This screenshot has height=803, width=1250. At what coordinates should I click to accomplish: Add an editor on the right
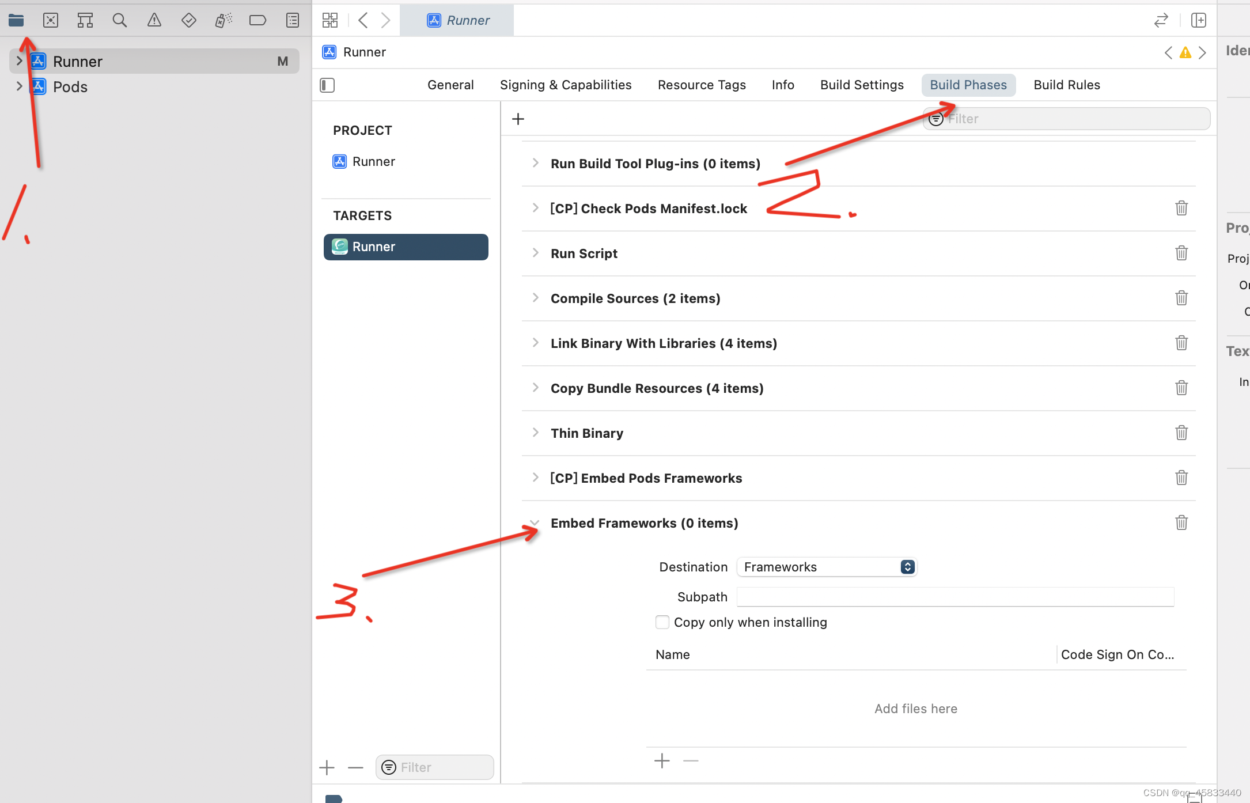(1199, 21)
